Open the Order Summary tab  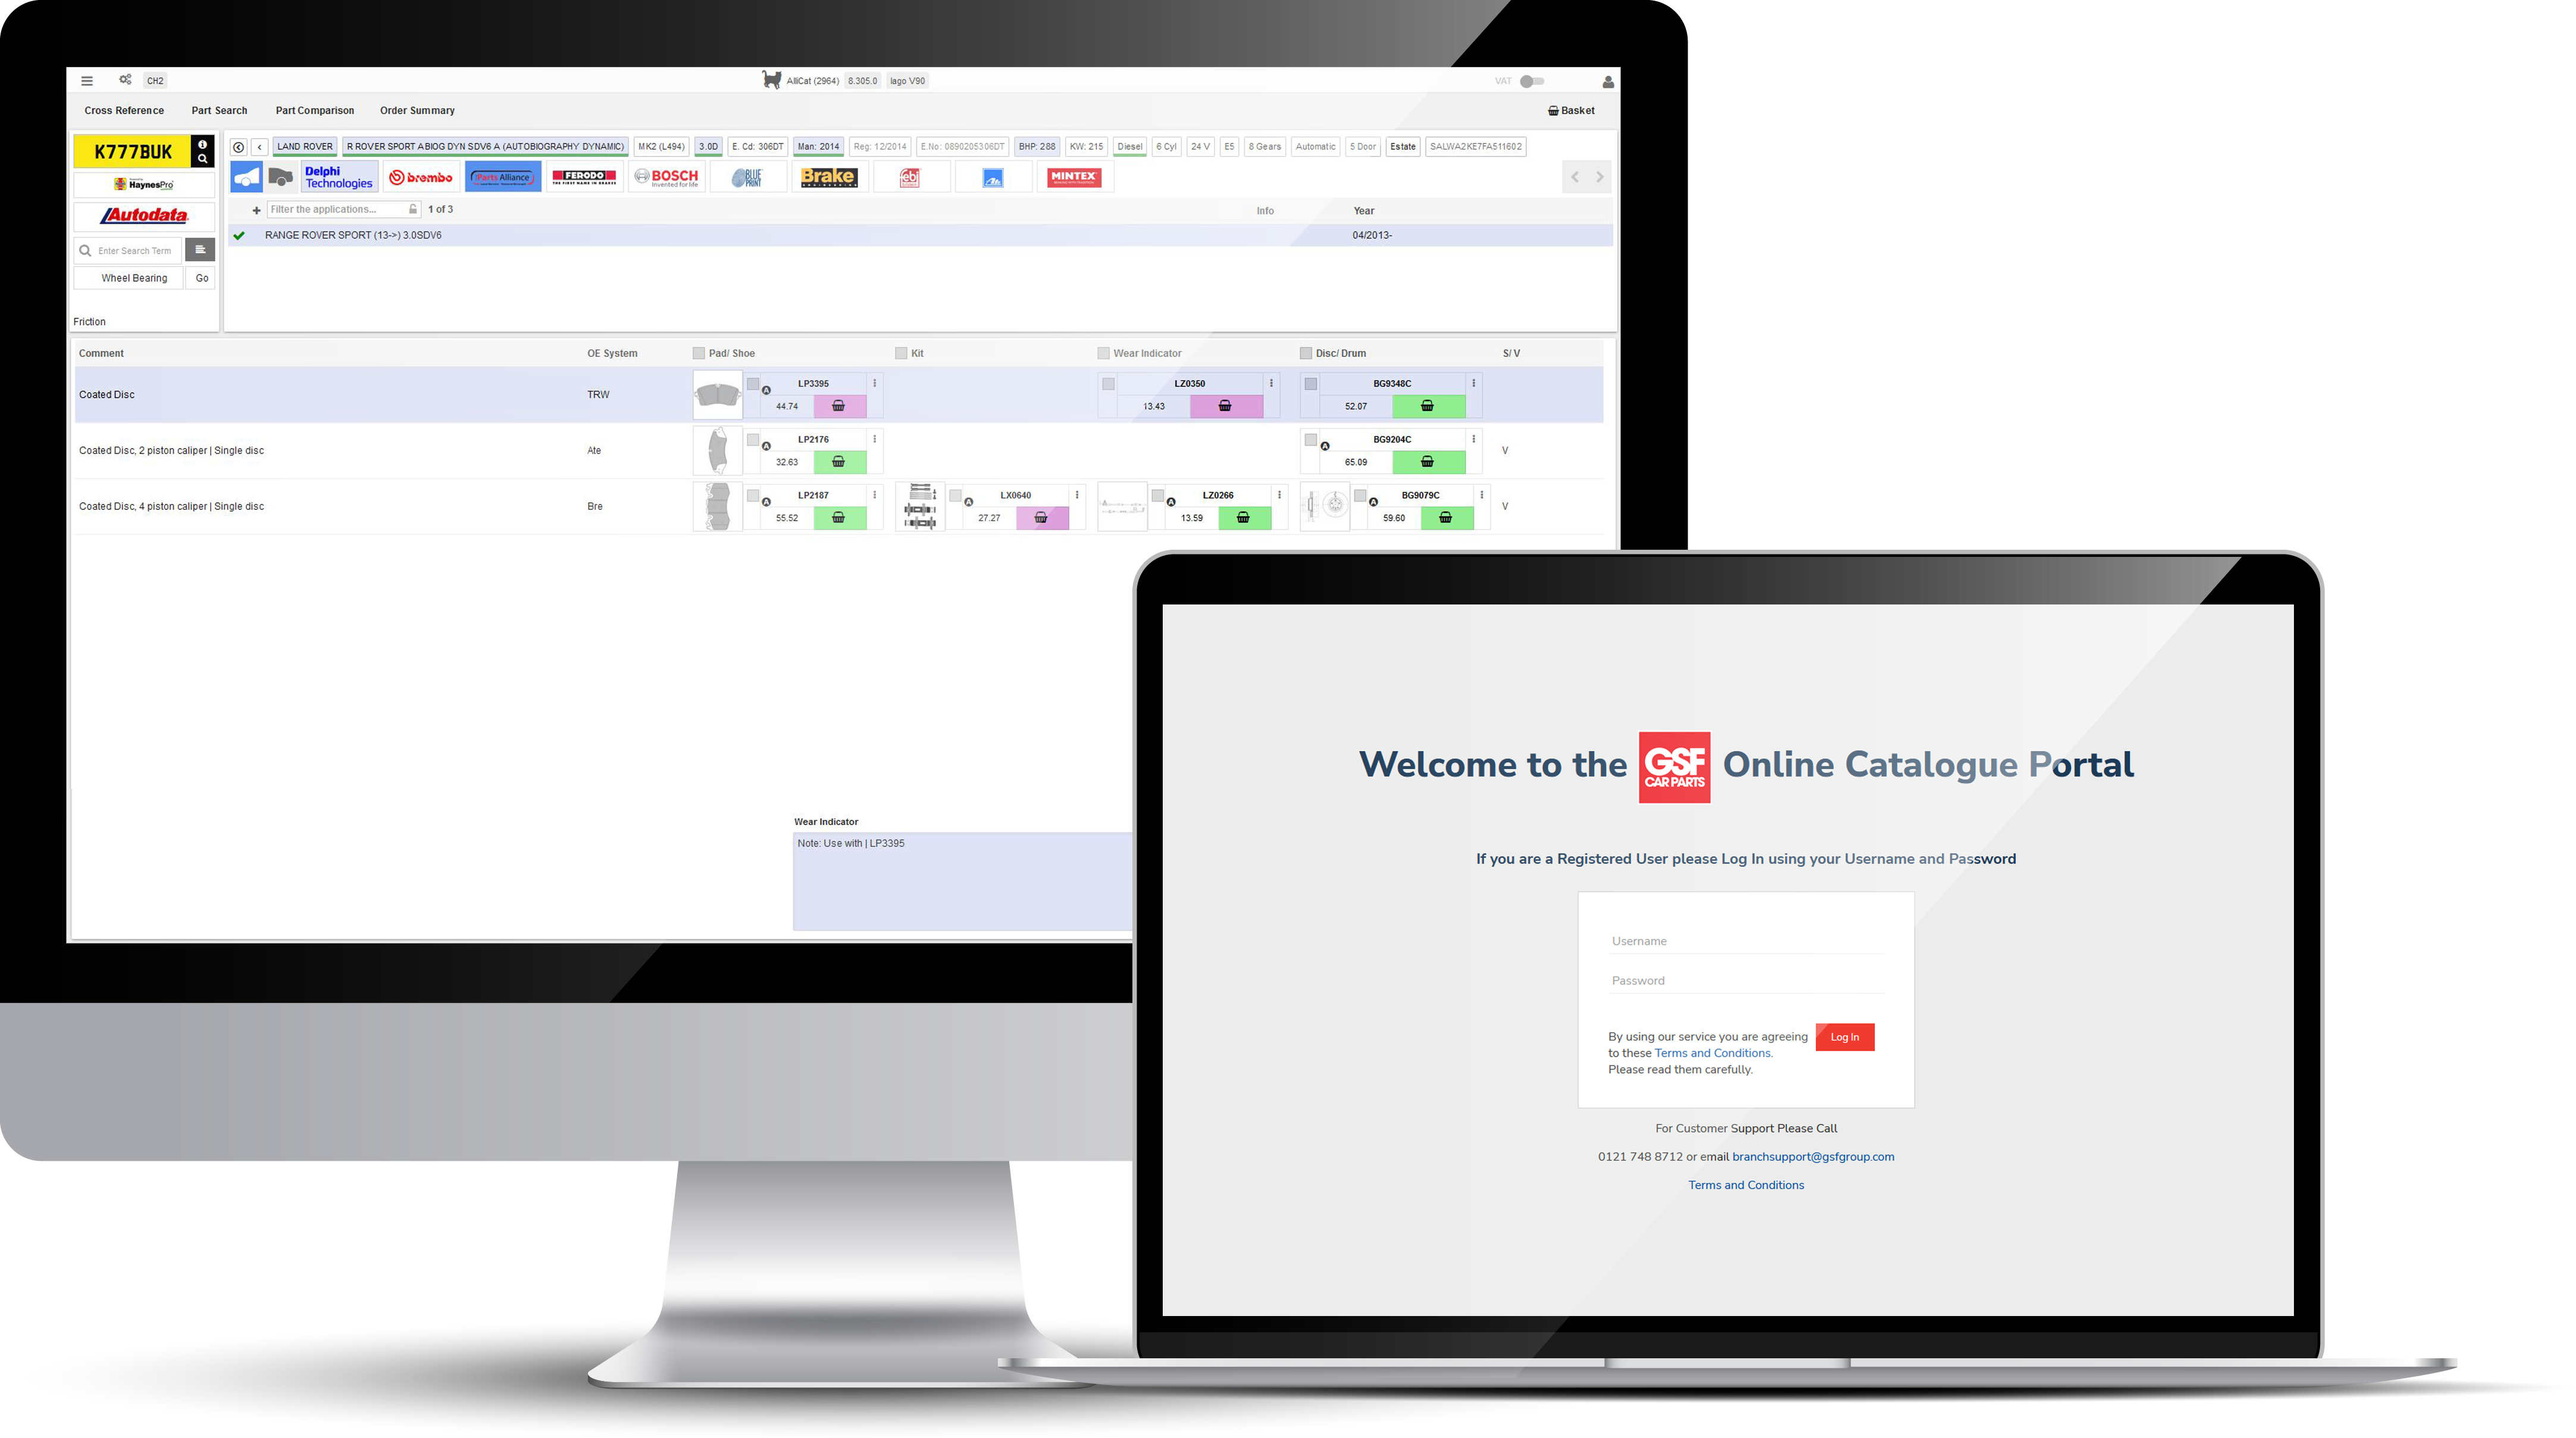tap(414, 109)
